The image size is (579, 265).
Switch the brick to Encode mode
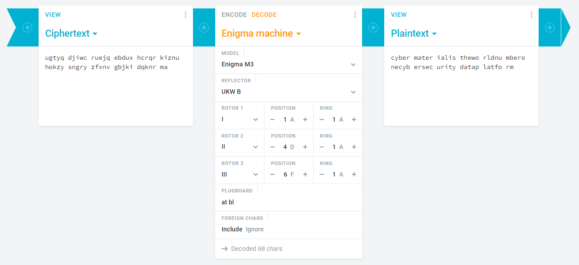pos(234,15)
